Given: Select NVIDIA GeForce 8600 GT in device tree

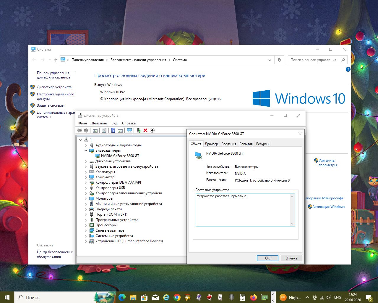Looking at the screenshot, I should pos(120,156).
